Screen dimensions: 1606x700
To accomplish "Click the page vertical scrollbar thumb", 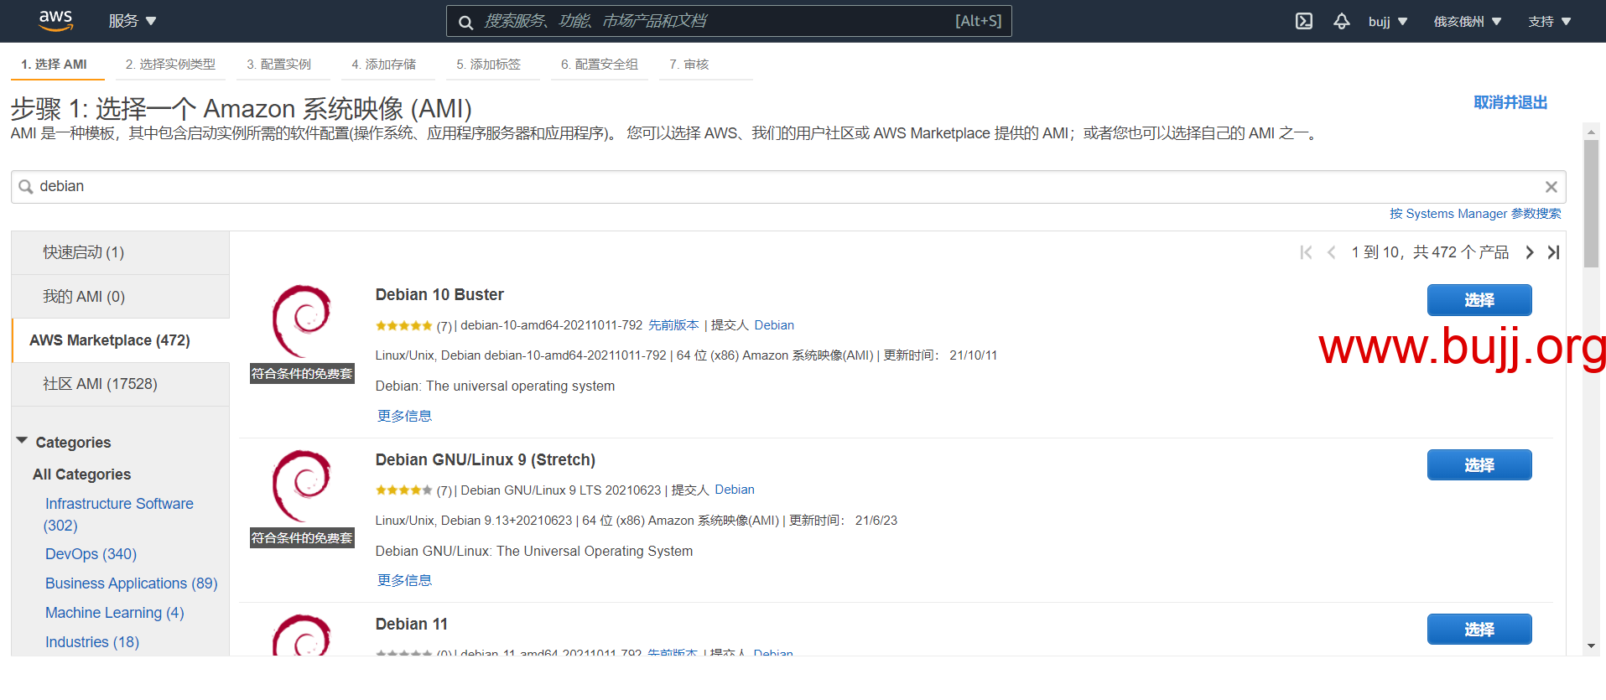I will [1591, 204].
